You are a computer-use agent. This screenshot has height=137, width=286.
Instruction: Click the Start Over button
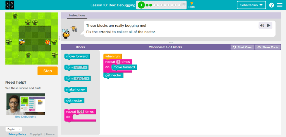pos(242,47)
